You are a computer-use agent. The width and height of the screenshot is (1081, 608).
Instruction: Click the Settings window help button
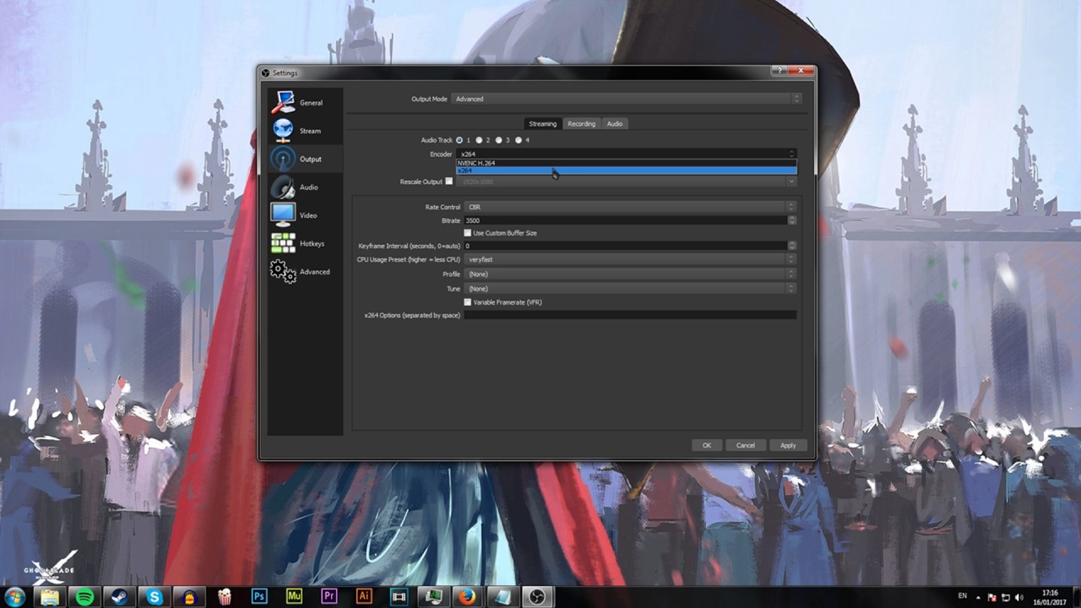pos(777,72)
